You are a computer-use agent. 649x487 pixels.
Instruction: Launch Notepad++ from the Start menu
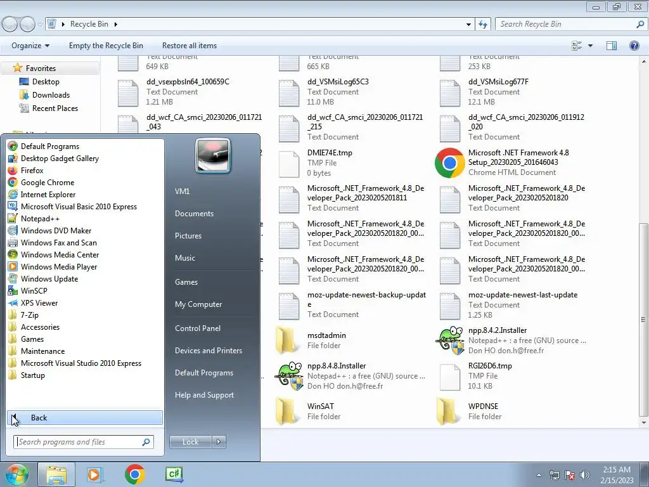click(34, 218)
